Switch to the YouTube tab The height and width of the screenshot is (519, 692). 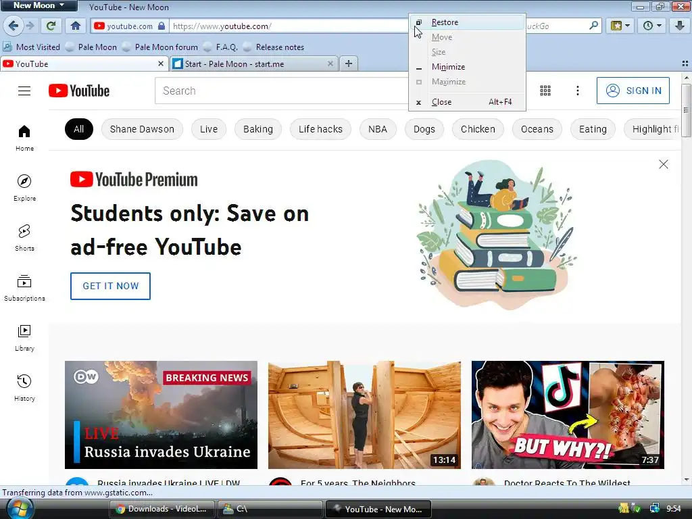[x=84, y=64]
